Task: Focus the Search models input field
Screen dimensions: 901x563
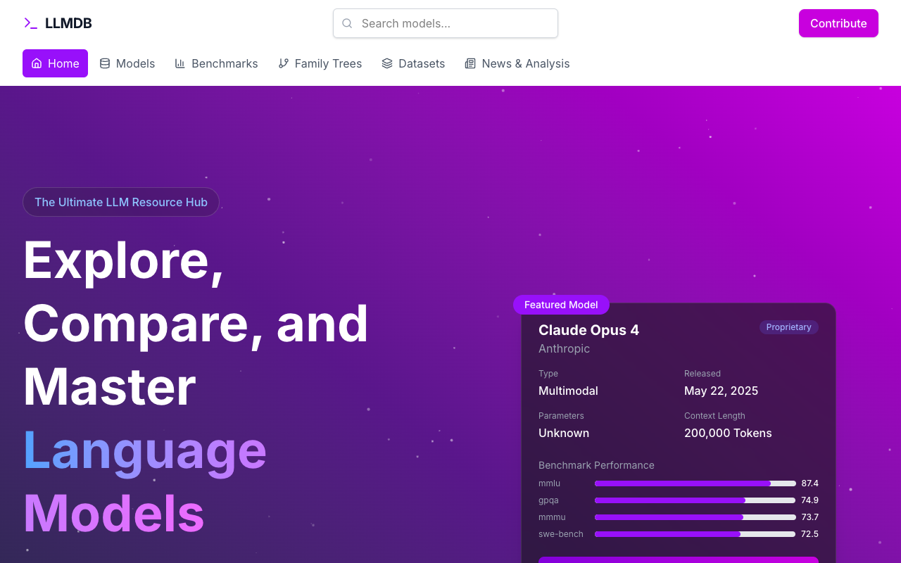Action: [446, 23]
